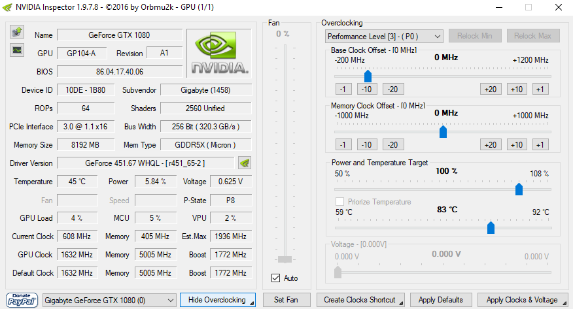Open driver profile settings via the green NVIDIA icon
The width and height of the screenshot is (573, 309).
tap(245, 163)
